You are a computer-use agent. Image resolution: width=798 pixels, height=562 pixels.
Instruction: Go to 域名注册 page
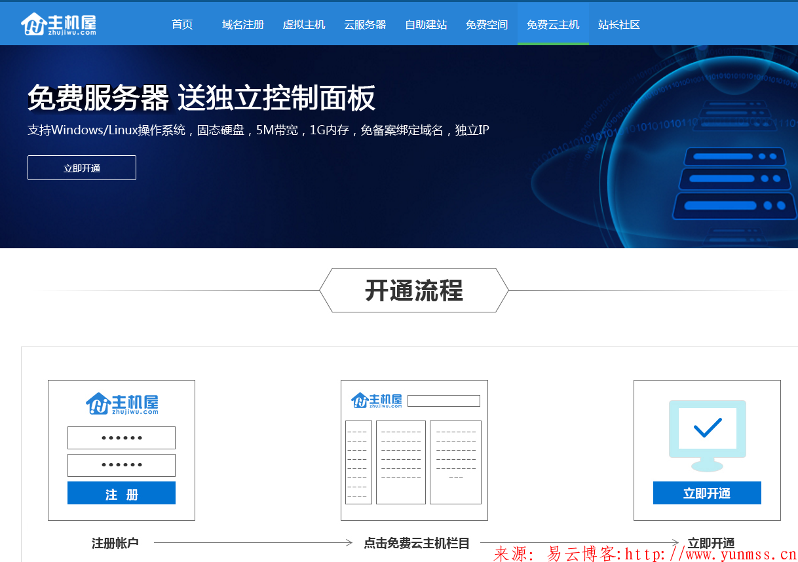[x=242, y=25]
